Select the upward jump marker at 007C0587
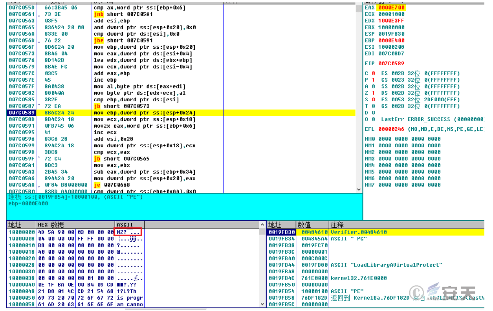The height and width of the screenshot is (311, 493). (x=39, y=106)
